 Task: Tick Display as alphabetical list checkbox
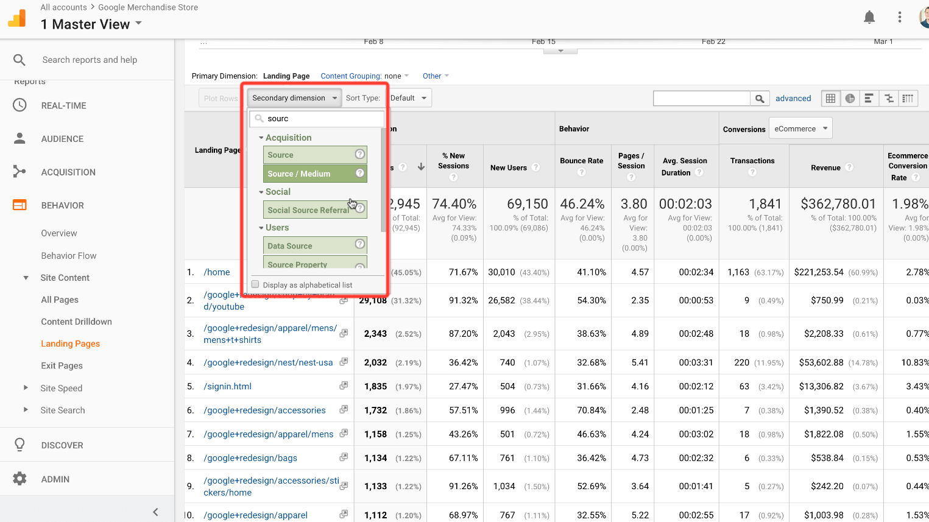[x=255, y=284]
